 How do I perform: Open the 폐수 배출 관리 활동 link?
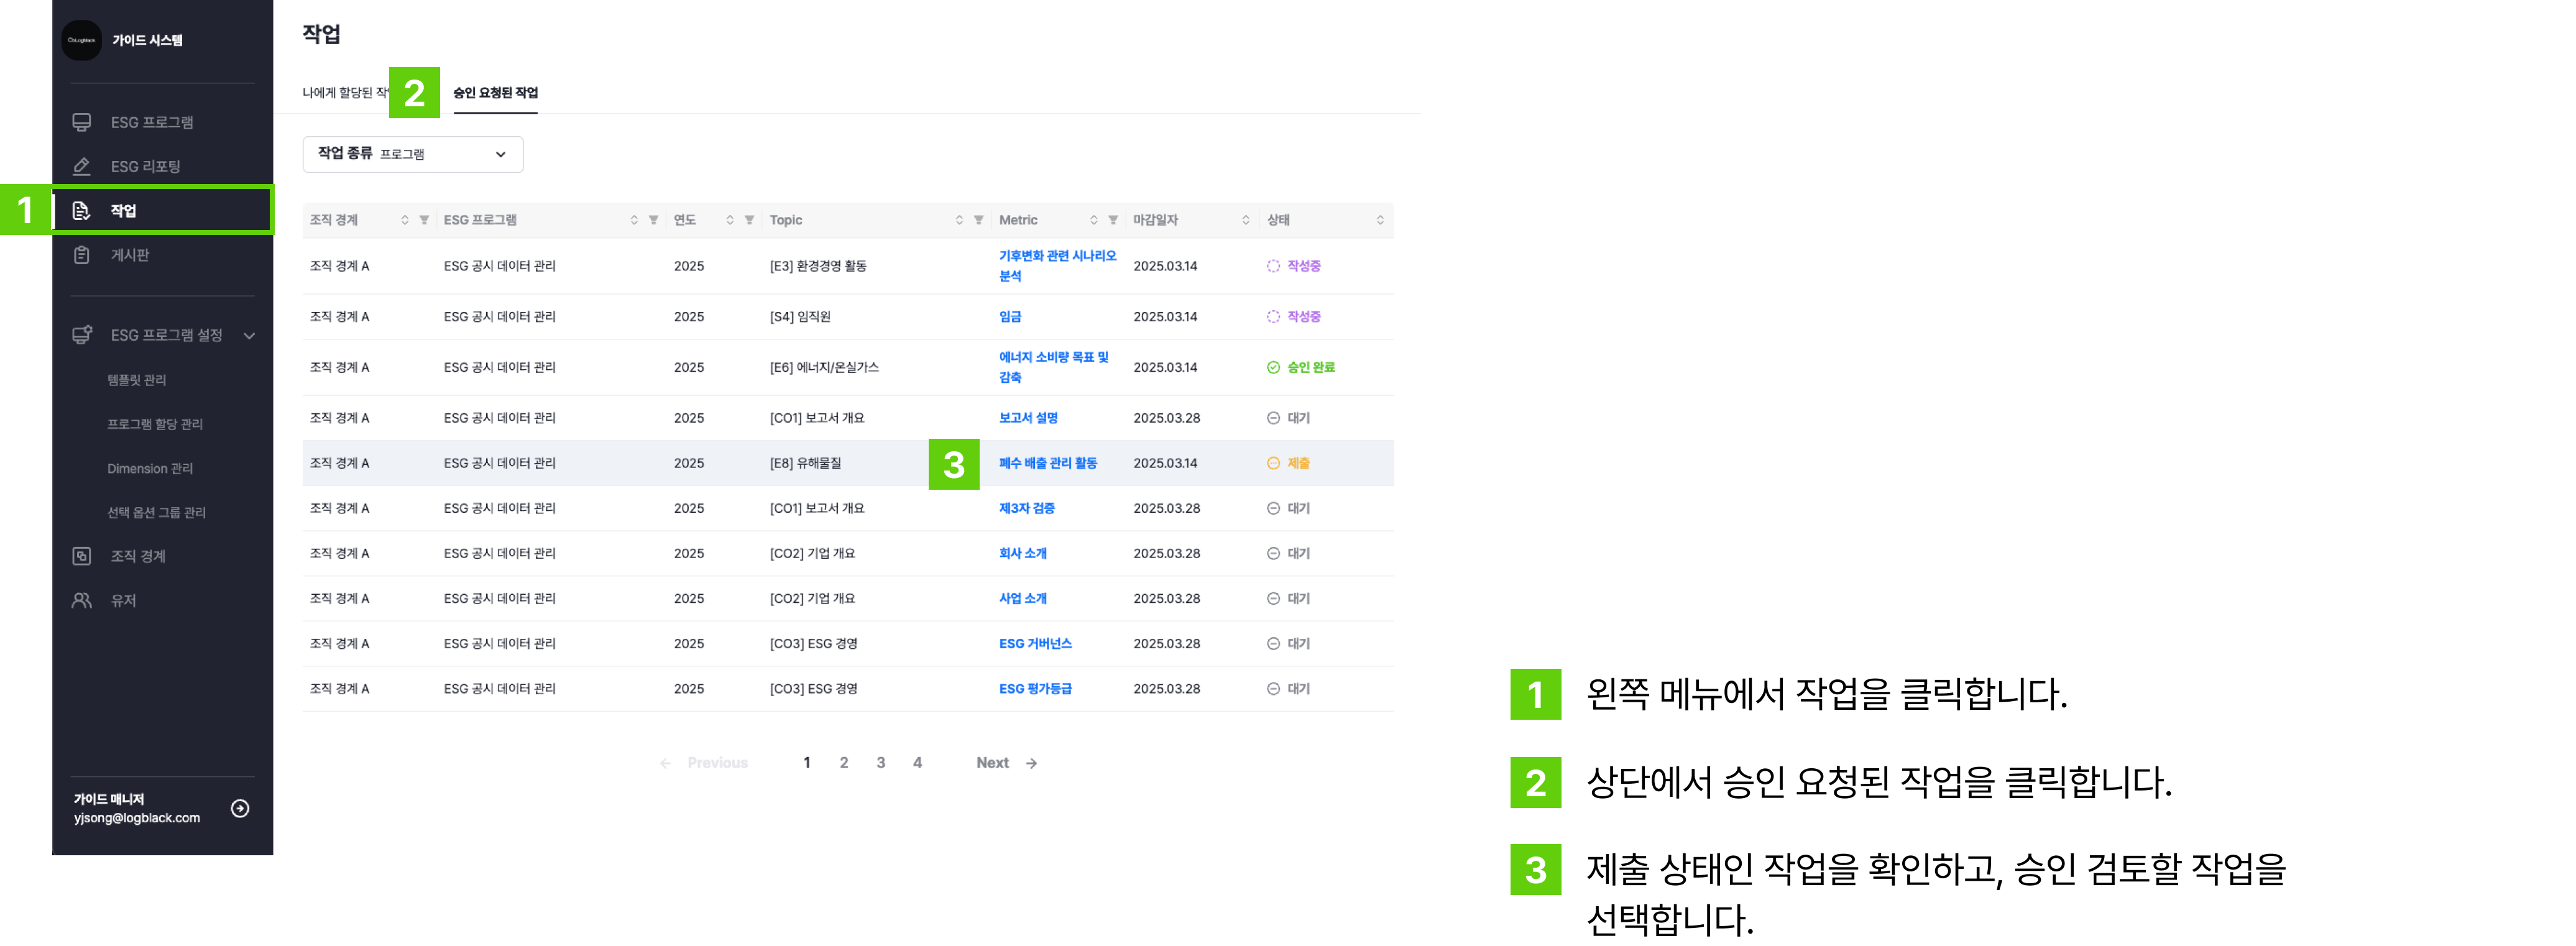1048,463
